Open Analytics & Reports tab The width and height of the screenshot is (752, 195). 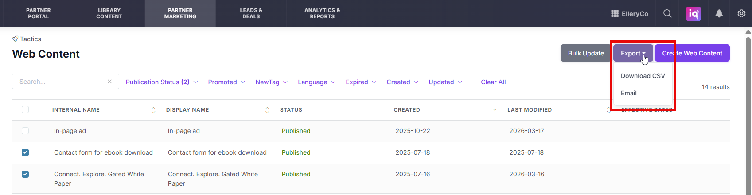pos(322,13)
